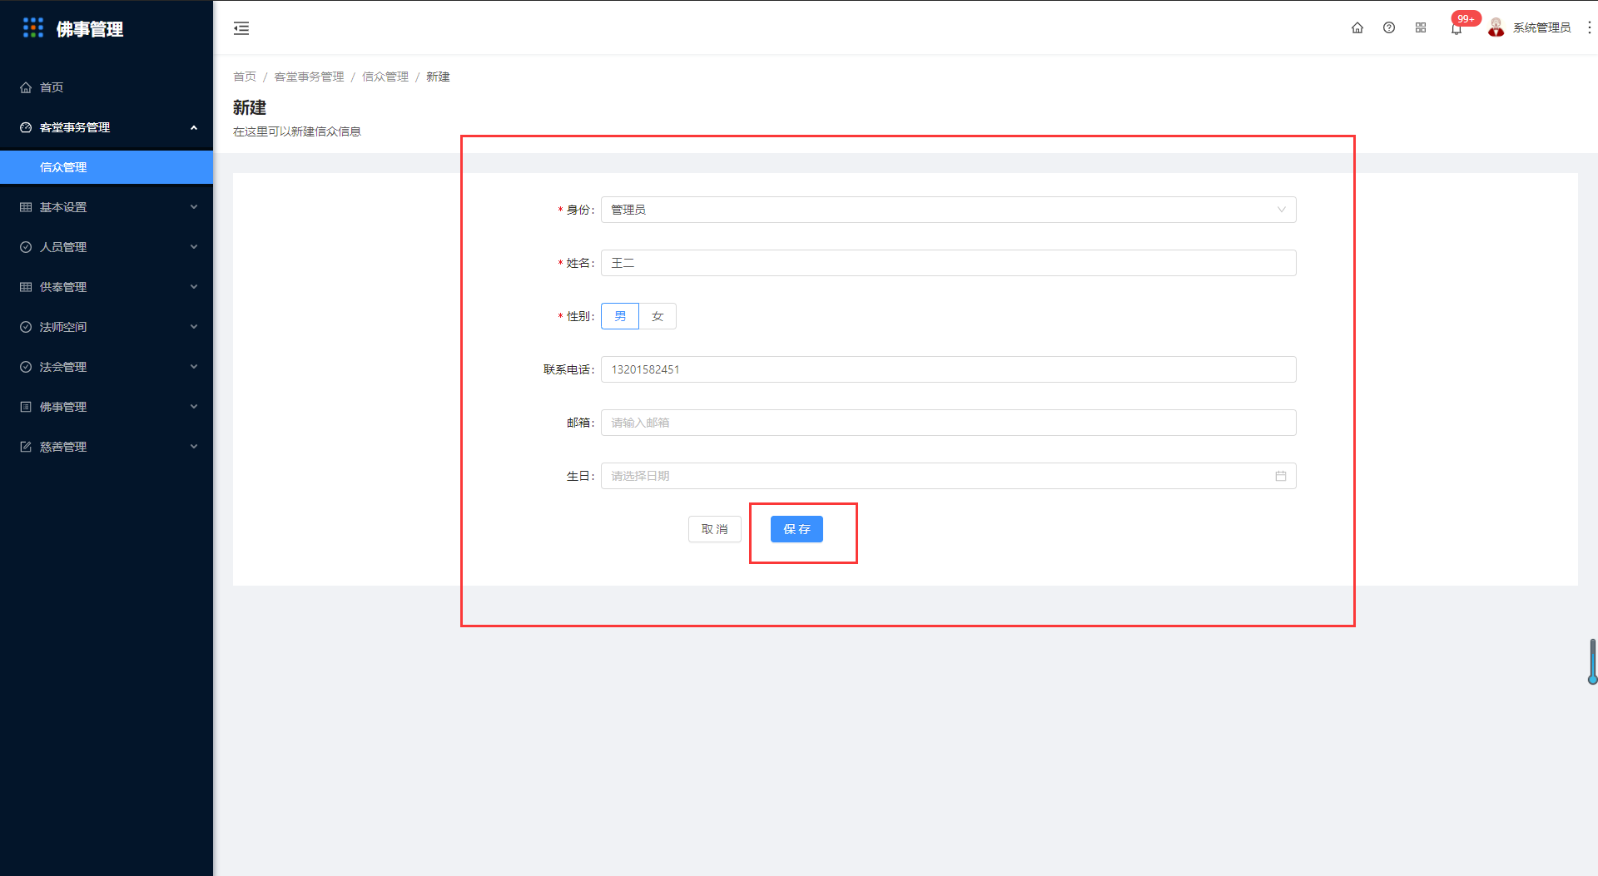This screenshot has height=876, width=1598.
Task: Expand the 人员管理 submenu chevron
Action: pos(194,247)
